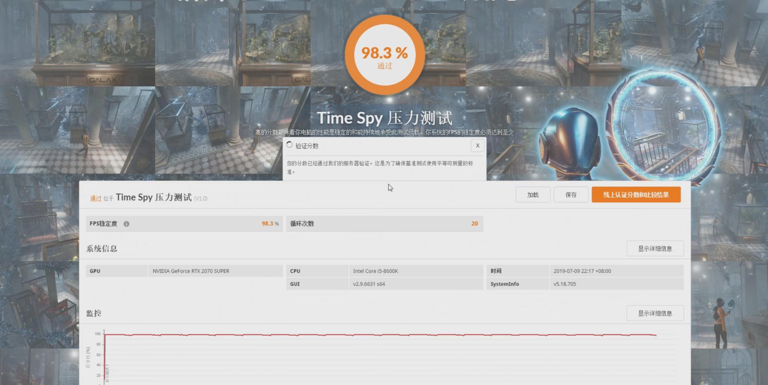Show detailed info for 监控 section
The image size is (768, 385).
[655, 313]
